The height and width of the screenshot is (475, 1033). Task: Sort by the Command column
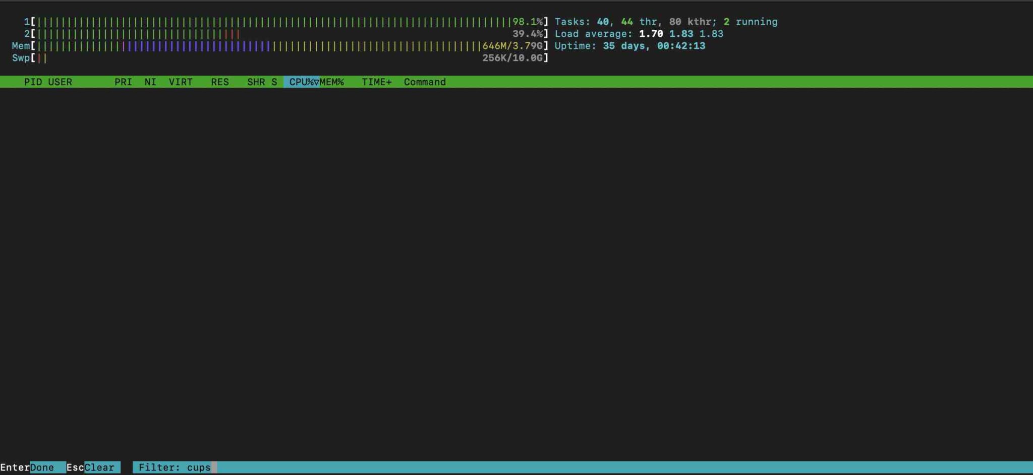pyautogui.click(x=424, y=82)
